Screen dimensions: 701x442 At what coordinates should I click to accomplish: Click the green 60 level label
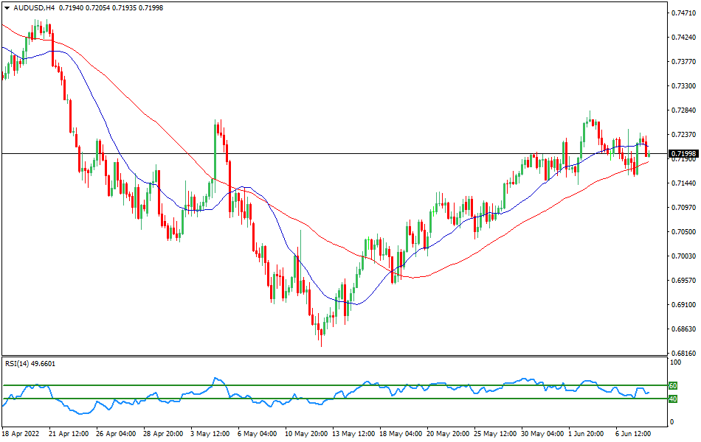coord(672,385)
